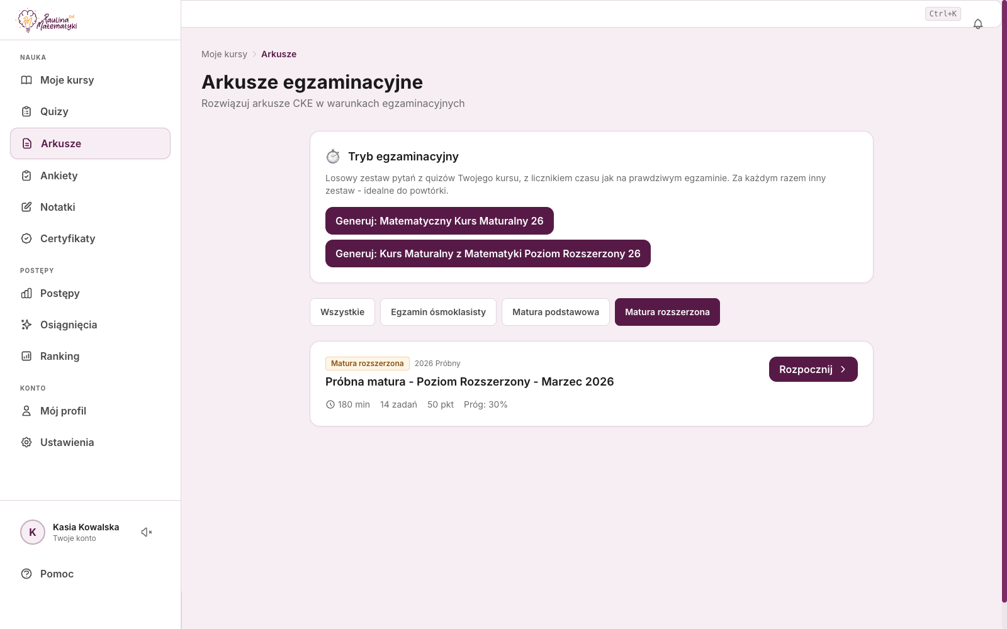This screenshot has width=1007, height=629.
Task: Open Próbna matura Poziom Rozszerzony Marzec 2026 title
Action: point(470,382)
